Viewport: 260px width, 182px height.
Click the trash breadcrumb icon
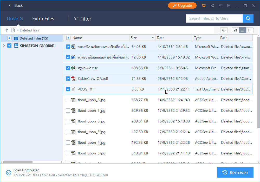click(x=13, y=30)
